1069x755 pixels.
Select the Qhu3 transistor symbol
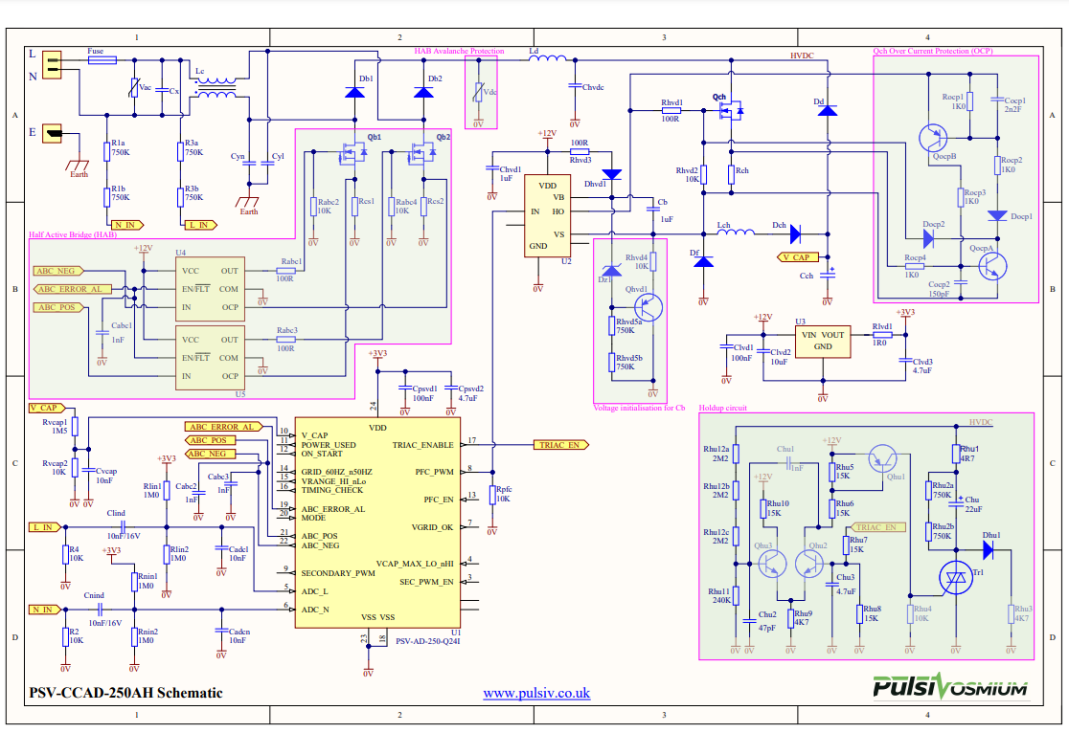pyautogui.click(x=772, y=564)
